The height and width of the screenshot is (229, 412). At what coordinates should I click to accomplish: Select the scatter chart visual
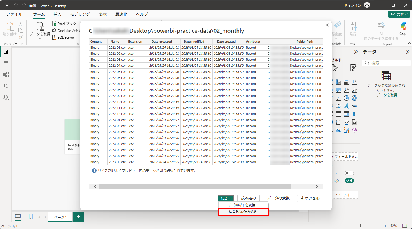pyautogui.click(x=338, y=98)
